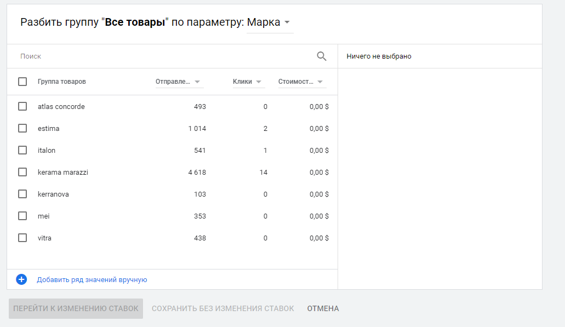Click the estima brand name
The width and height of the screenshot is (565, 327).
click(x=49, y=129)
